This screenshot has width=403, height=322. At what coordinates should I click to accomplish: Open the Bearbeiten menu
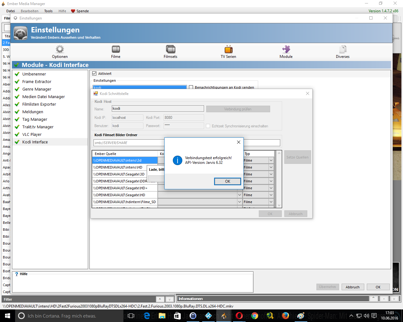30,11
